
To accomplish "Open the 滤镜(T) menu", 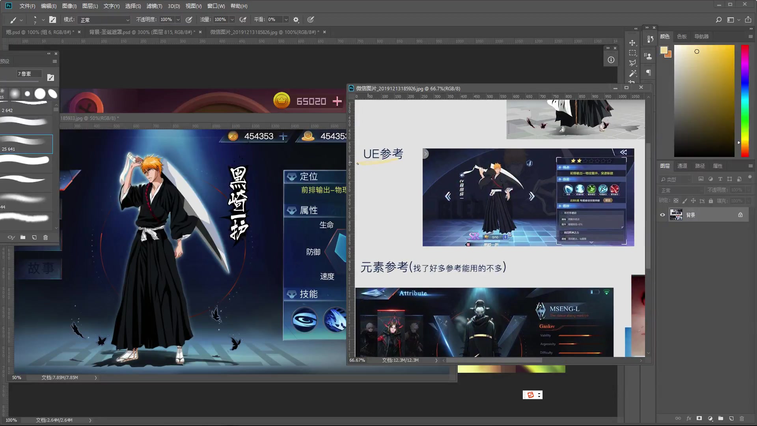I will coord(154,6).
